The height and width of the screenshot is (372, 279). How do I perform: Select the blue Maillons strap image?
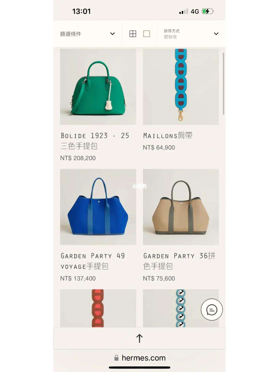click(181, 87)
